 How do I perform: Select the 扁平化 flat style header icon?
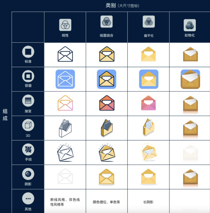pos(149,21)
